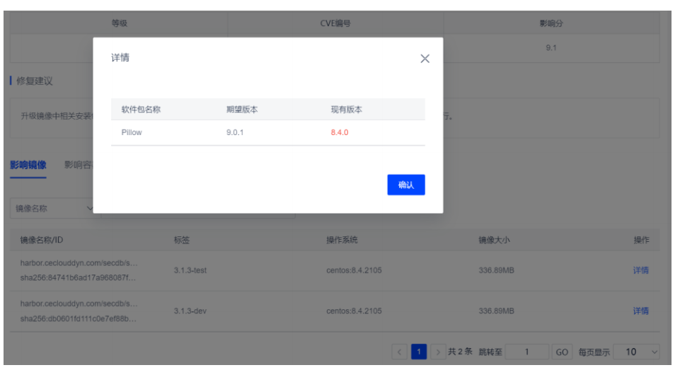The height and width of the screenshot is (370, 680).
Task: Click 336.89MB size in 3.1.3-dev row
Action: pyautogui.click(x=496, y=311)
